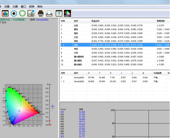Open help with the question mark icon
Image resolution: width=170 pixels, height=138 pixels.
click(x=59, y=13)
